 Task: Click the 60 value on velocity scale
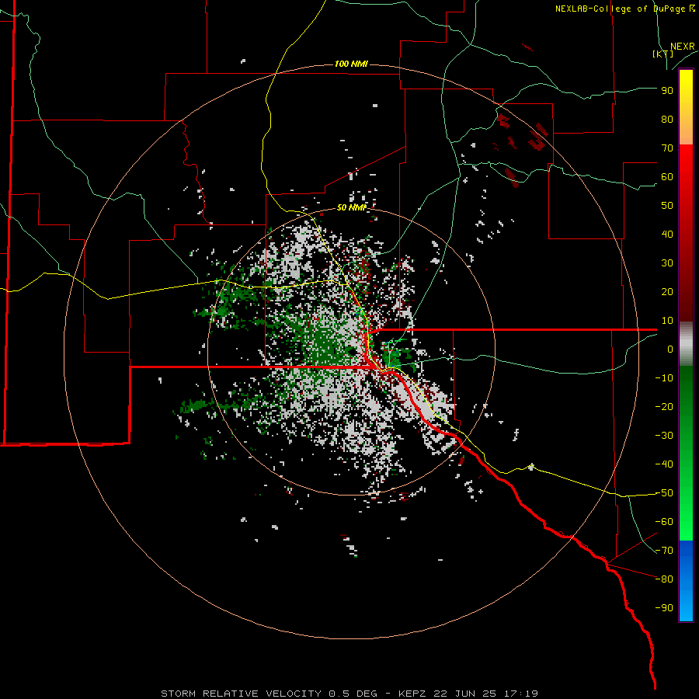667,176
